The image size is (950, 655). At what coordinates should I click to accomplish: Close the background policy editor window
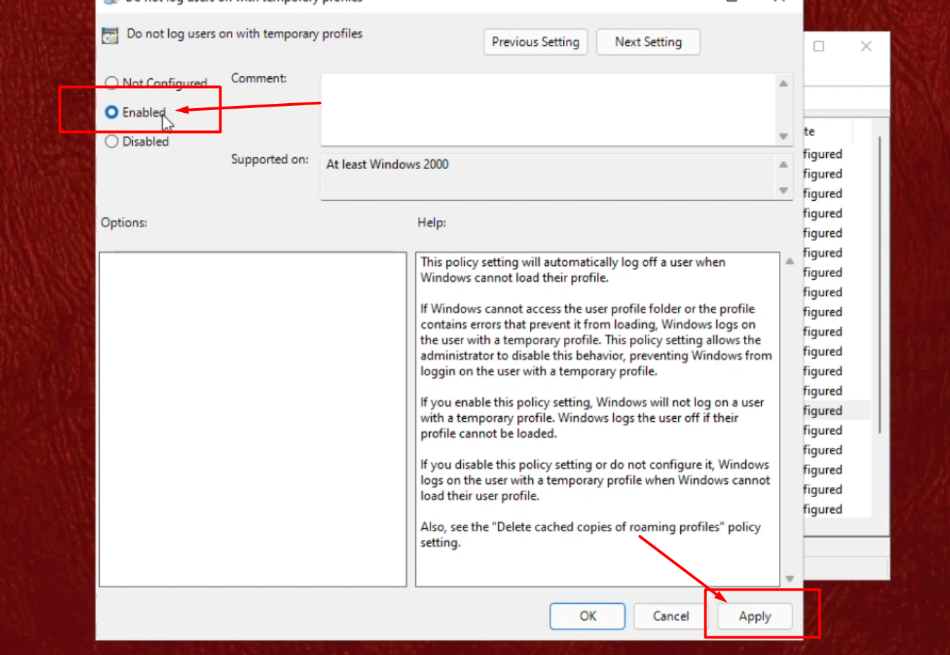tap(866, 46)
